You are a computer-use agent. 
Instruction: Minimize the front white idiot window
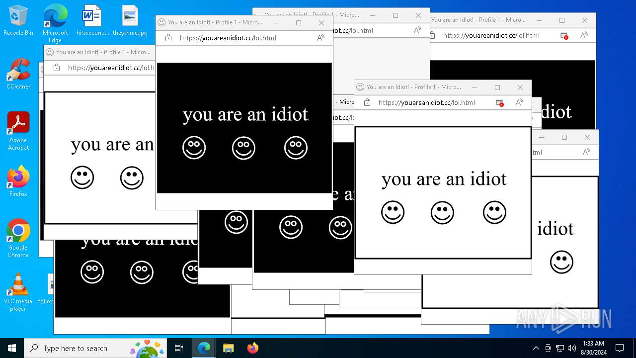pyautogui.click(x=475, y=88)
